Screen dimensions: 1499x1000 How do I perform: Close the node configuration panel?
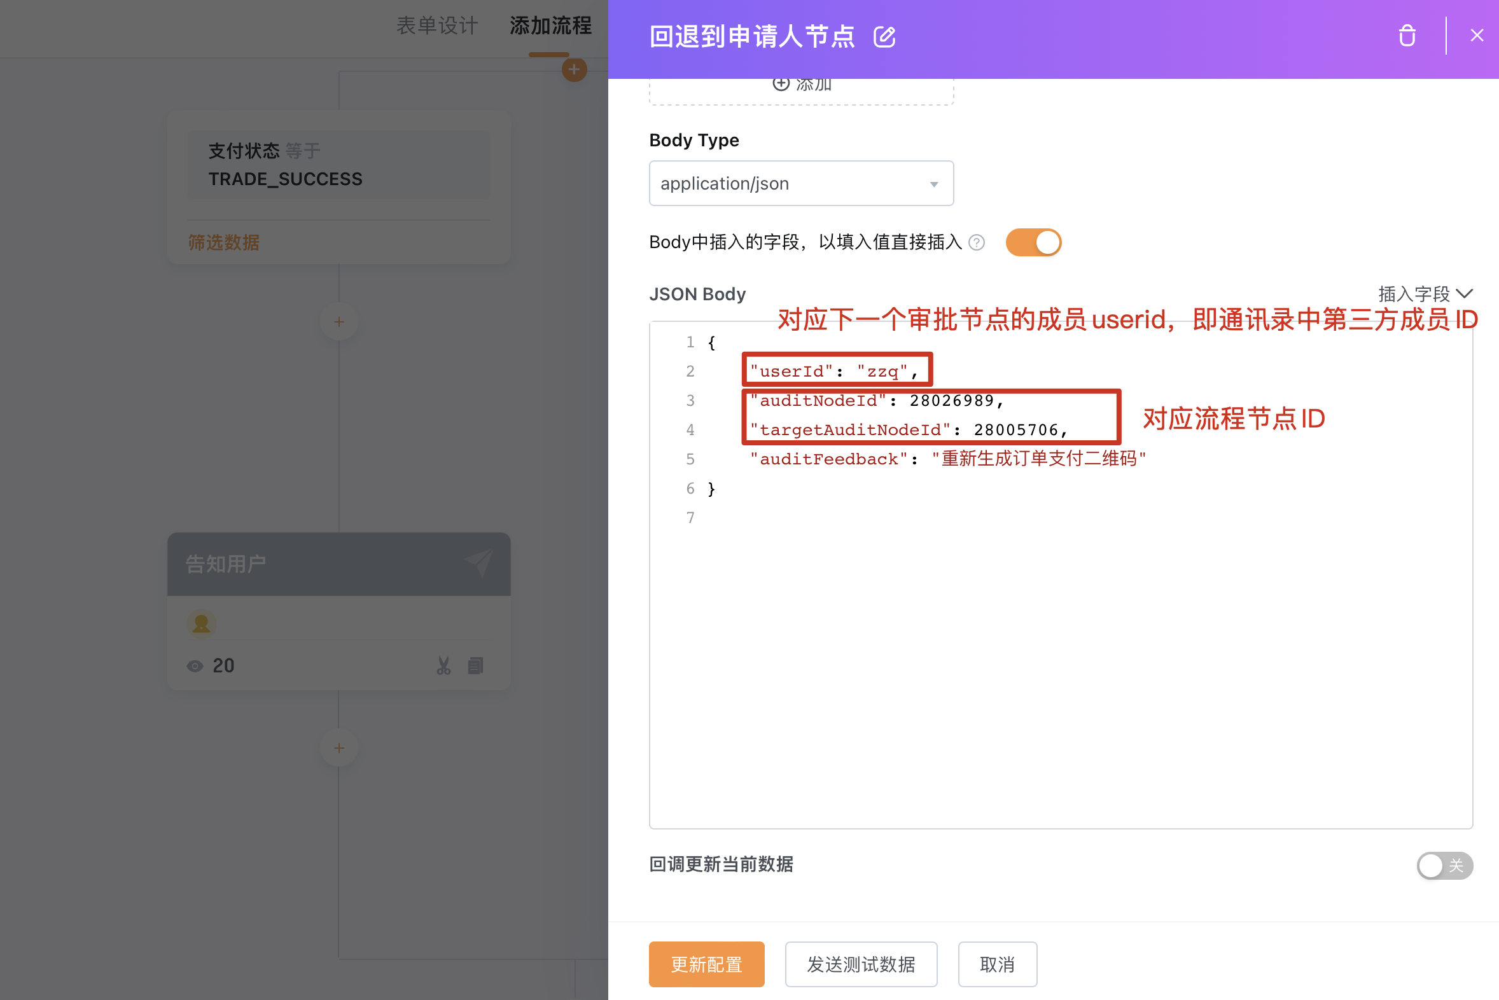click(1477, 36)
